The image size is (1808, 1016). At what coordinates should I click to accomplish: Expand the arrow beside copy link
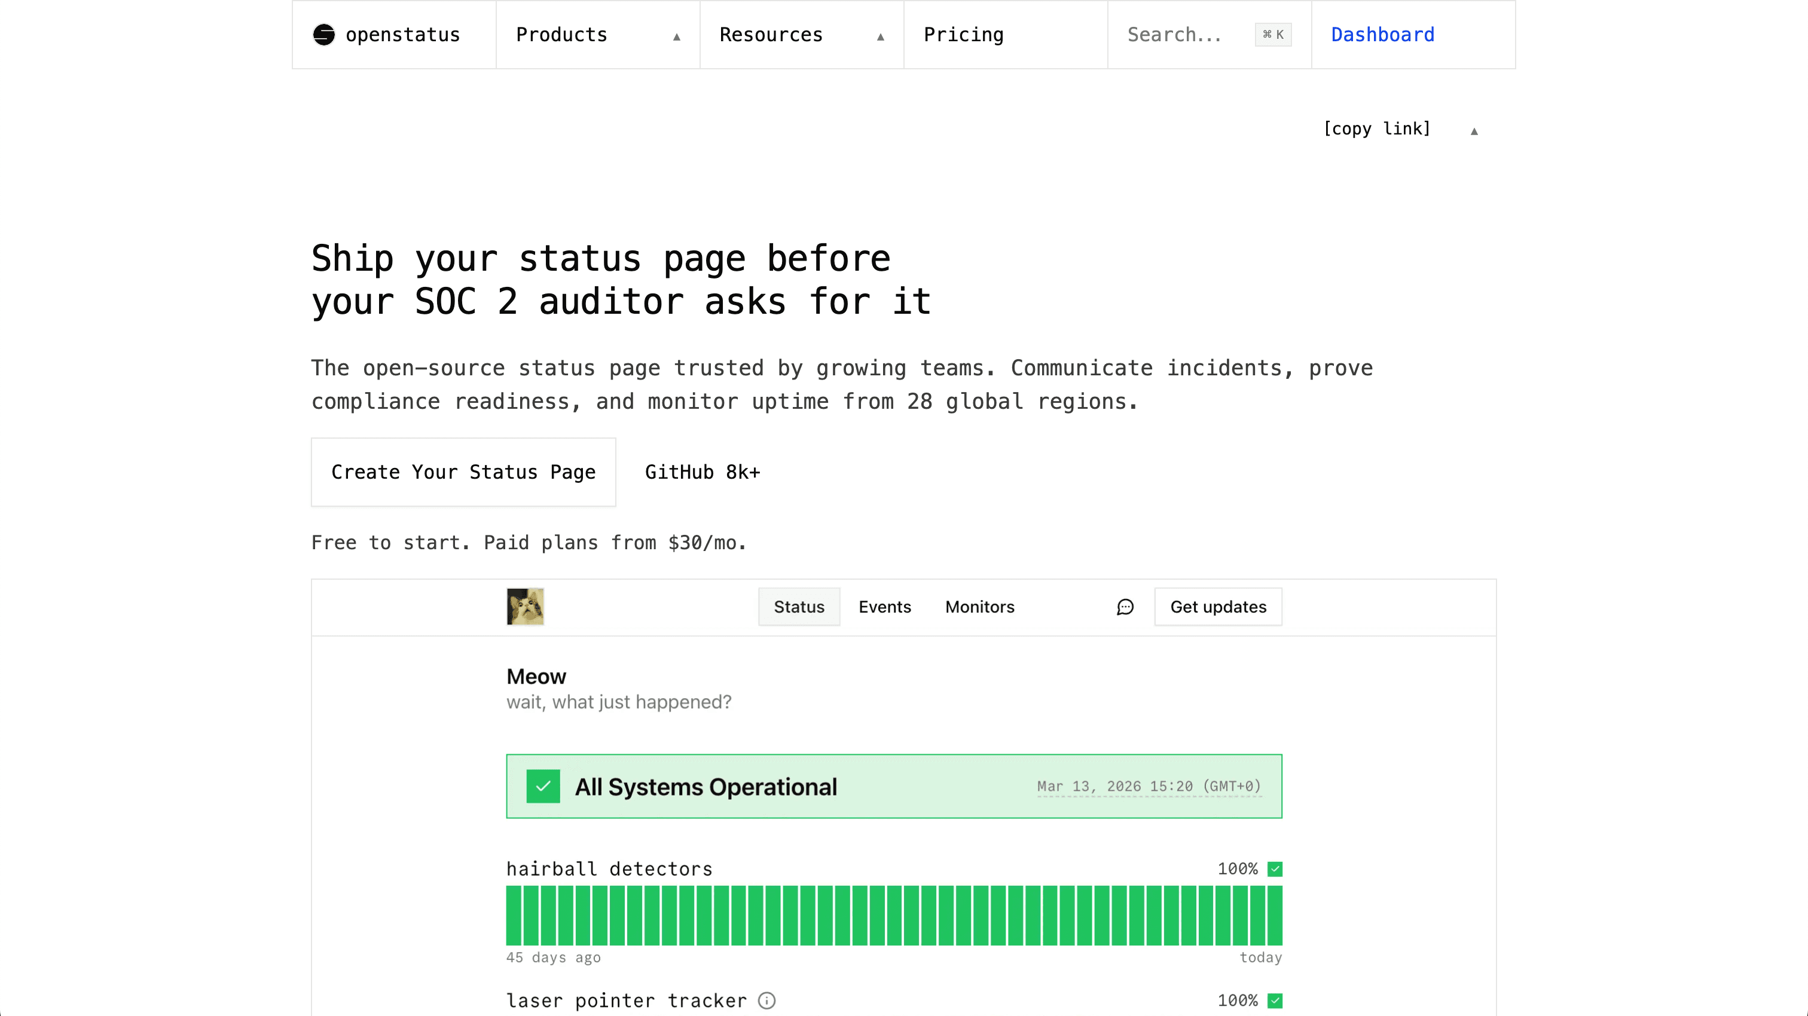(1474, 130)
